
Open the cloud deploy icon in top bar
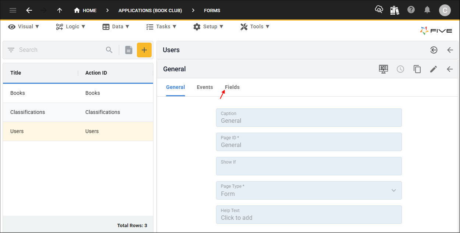pos(379,10)
